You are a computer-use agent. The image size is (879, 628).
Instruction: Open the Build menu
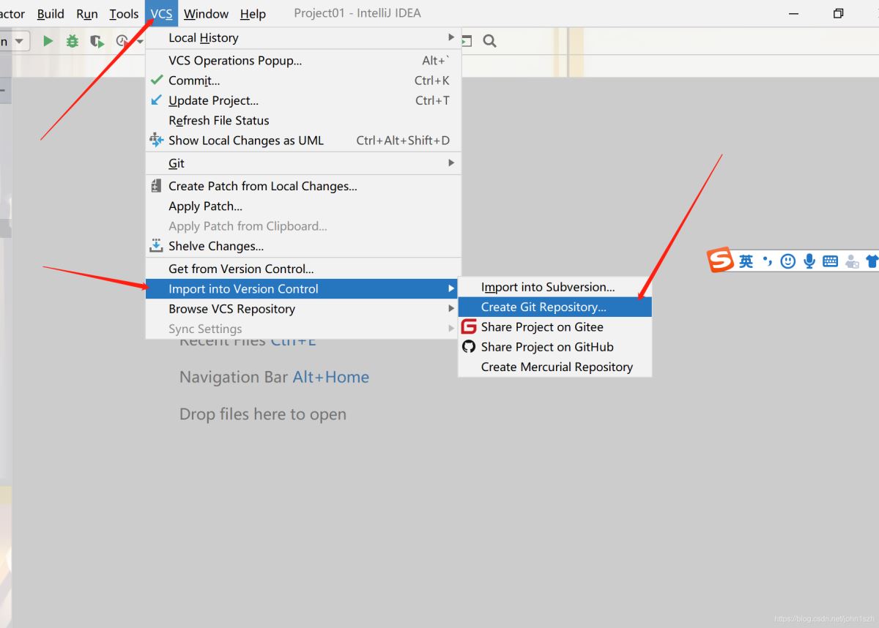coord(51,13)
